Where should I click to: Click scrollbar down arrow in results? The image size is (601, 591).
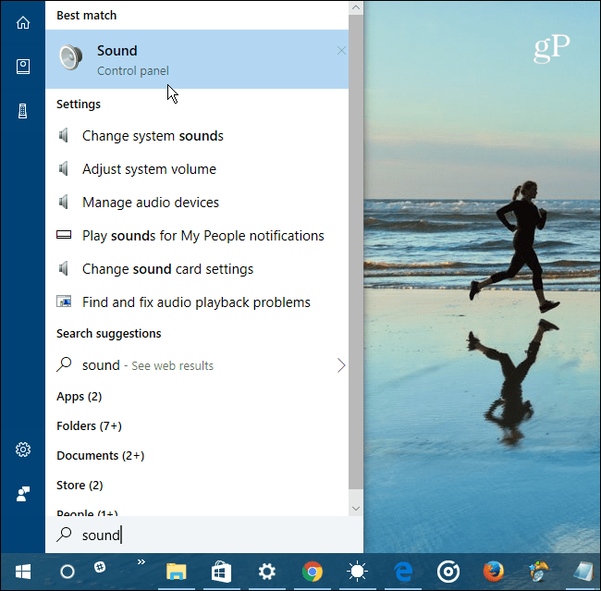point(356,509)
